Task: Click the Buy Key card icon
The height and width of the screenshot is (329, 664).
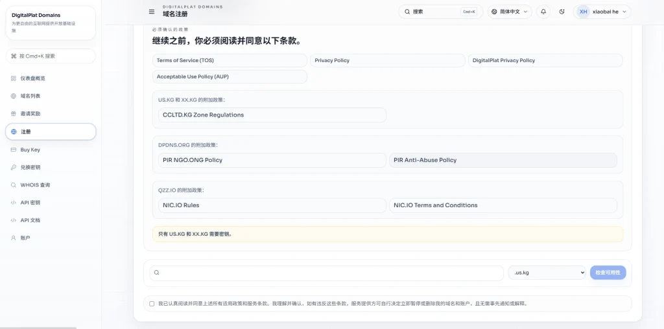Action: pyautogui.click(x=14, y=150)
